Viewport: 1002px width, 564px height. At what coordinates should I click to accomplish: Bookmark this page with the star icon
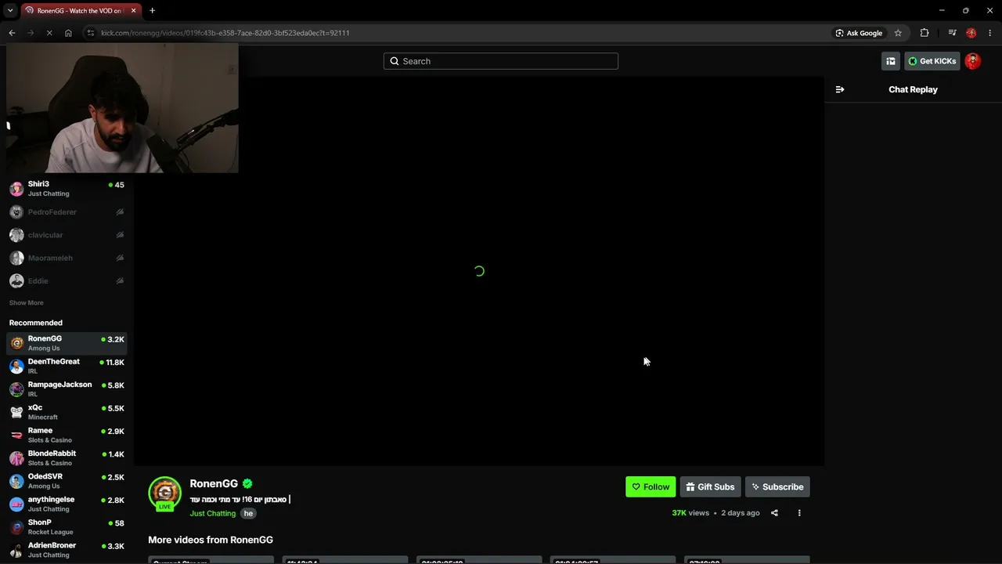(x=898, y=33)
